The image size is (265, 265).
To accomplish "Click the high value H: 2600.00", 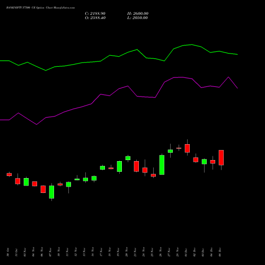I will [x=138, y=14].
